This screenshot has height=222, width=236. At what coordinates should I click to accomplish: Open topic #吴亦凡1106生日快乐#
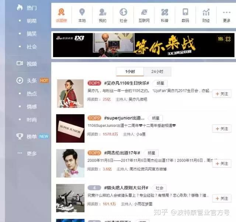coord(127,83)
